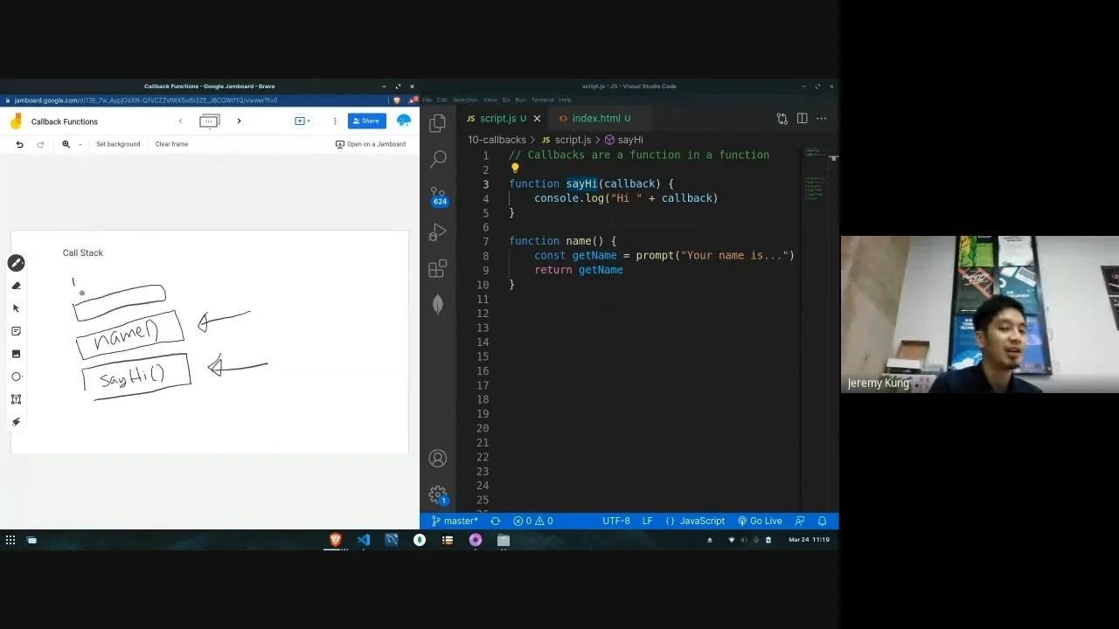Viewport: 1119px width, 629px height.
Task: Open the MongoDB sidebar panel
Action: point(437,303)
